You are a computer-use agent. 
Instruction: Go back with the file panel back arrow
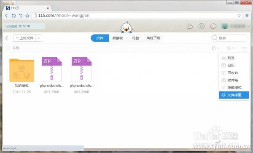pyautogui.click(x=7, y=38)
